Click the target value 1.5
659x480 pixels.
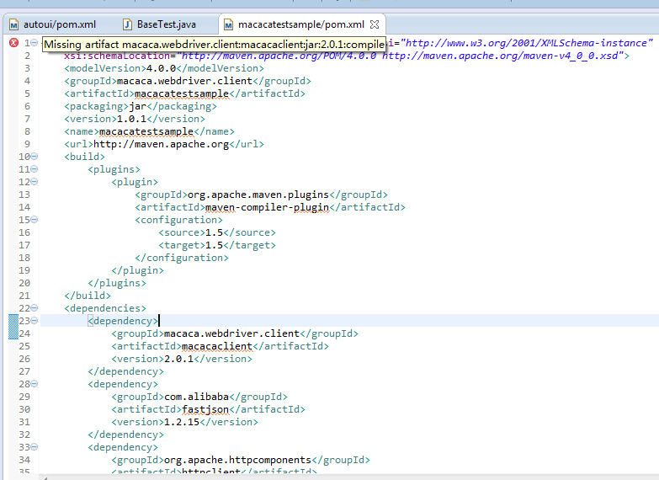(214, 245)
